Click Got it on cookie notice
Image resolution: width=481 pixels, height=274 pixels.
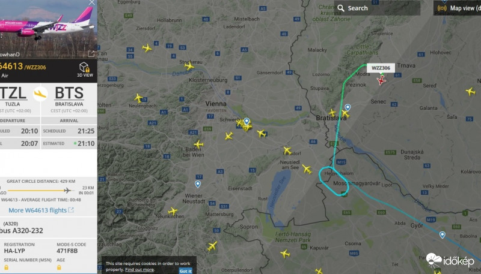tap(186, 271)
